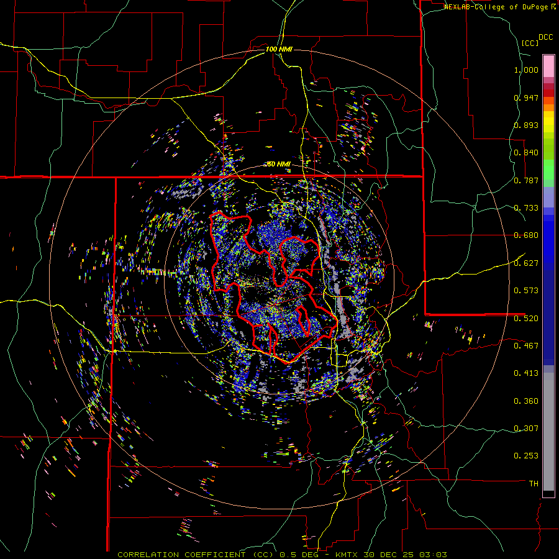Click the [CC] color bar header label
Viewport: 559px width, 559px height.
pos(530,43)
